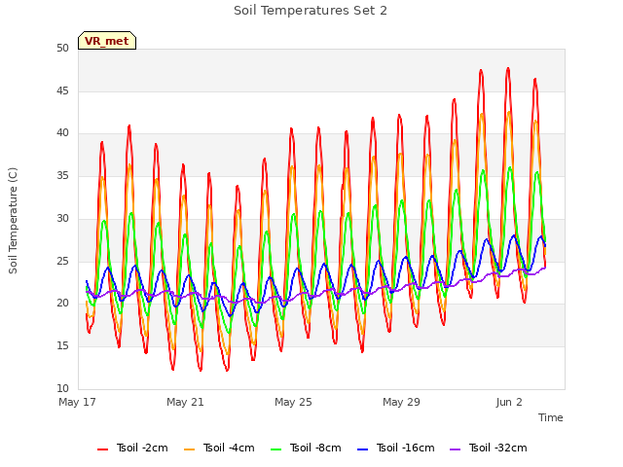Click the 45 y-axis tick label
The width and height of the screenshot is (623, 467).
tap(62, 90)
